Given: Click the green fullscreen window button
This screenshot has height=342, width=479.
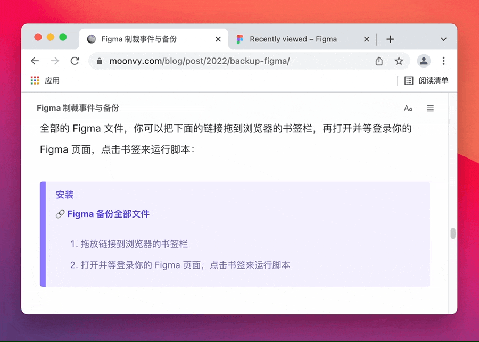Looking at the screenshot, I should (x=63, y=37).
